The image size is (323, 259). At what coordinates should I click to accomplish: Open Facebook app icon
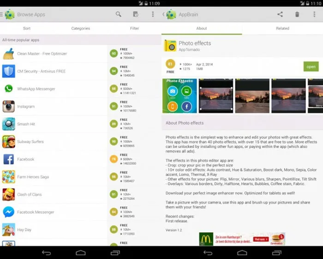click(8, 159)
